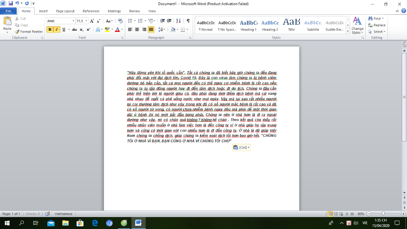407x229 pixels.
Task: Open the Change Case dropdown
Action: pos(109,21)
